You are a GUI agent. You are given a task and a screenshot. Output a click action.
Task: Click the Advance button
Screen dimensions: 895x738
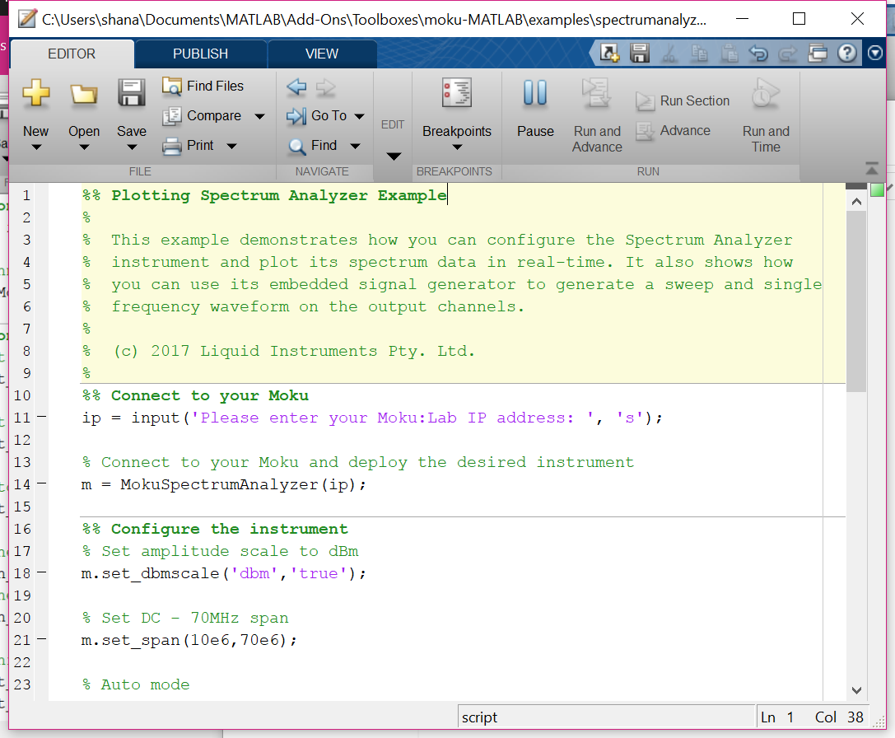674,131
